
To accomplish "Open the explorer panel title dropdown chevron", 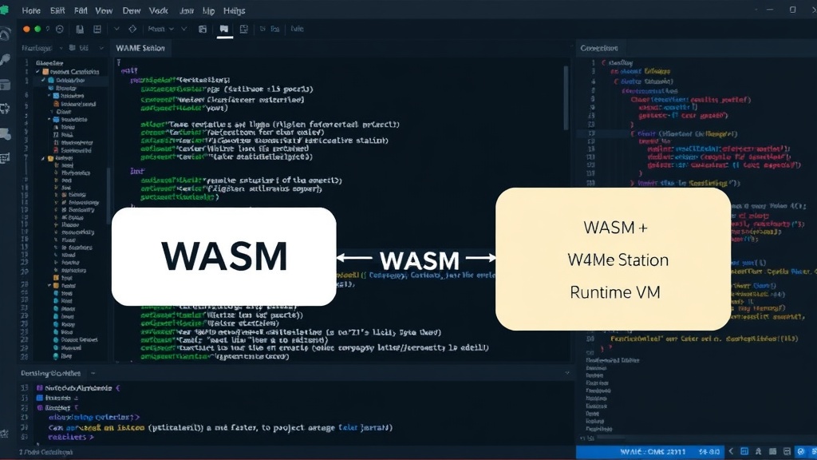I will (x=61, y=48).
